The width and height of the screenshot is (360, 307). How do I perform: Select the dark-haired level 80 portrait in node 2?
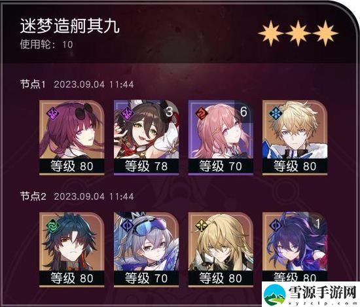tap(72, 249)
